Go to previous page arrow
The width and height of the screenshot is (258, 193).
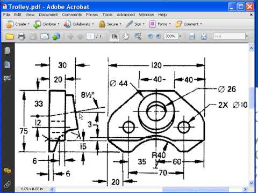coord(70,36)
